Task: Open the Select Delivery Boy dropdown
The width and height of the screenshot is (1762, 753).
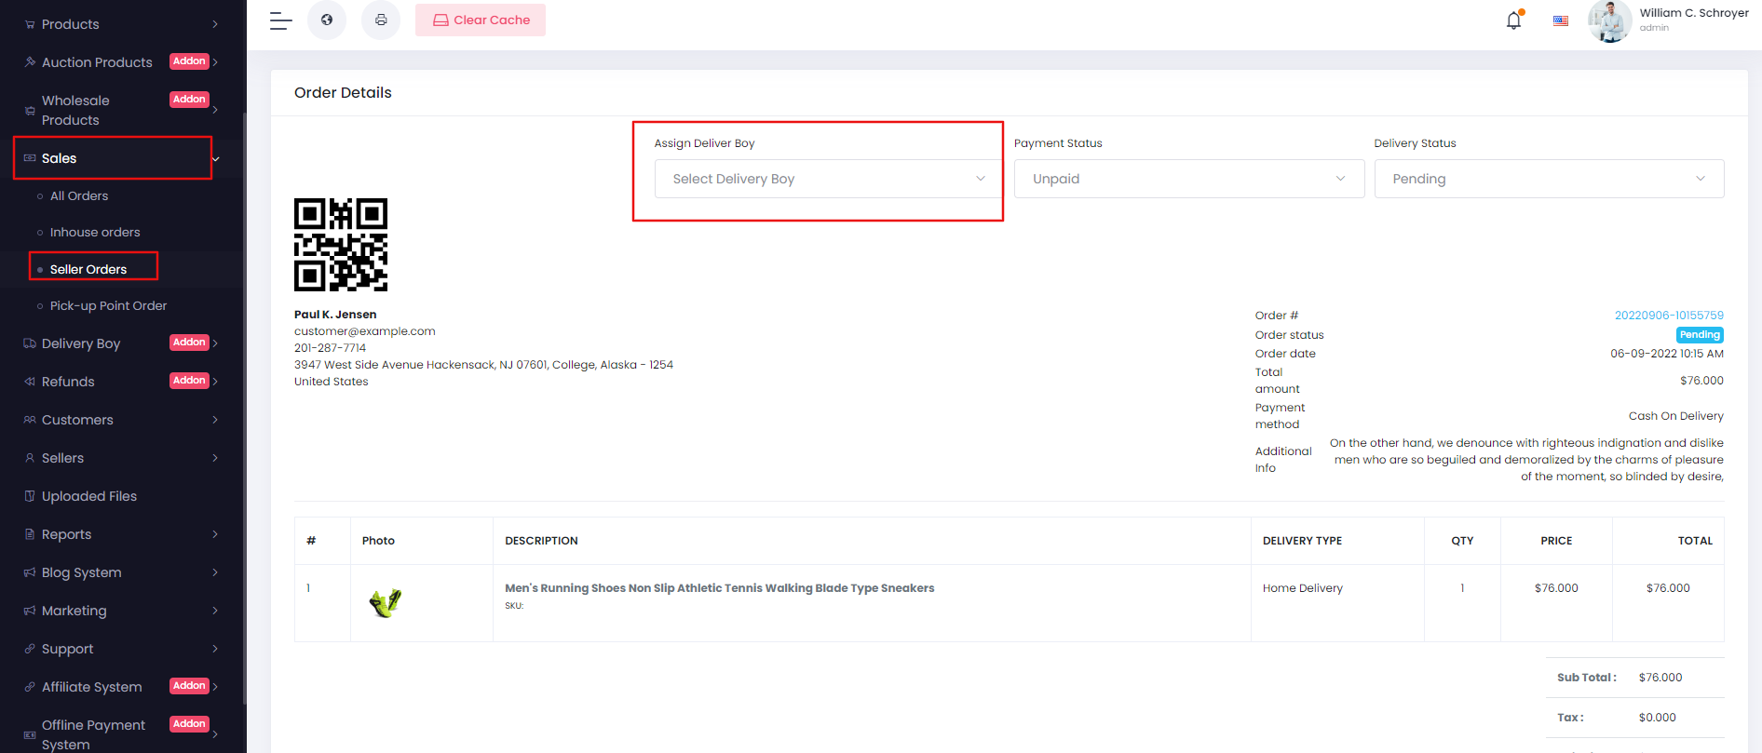Action: tap(828, 179)
